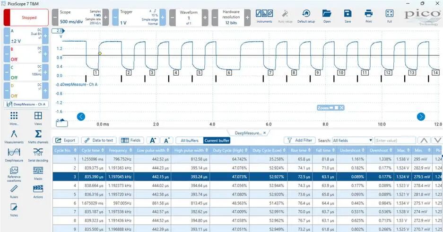
Task: Go to next Waveform buffer with plus
Action: click(x=205, y=17)
